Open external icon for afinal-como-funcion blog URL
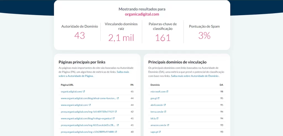The width and height of the screenshot is (283, 136). pos(118,98)
